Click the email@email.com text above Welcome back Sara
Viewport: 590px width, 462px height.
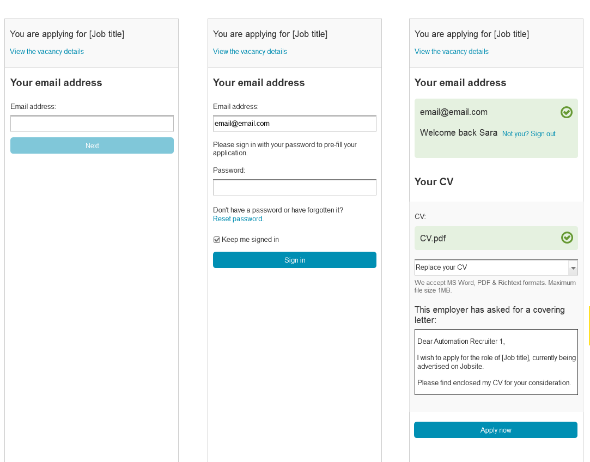[x=453, y=112]
